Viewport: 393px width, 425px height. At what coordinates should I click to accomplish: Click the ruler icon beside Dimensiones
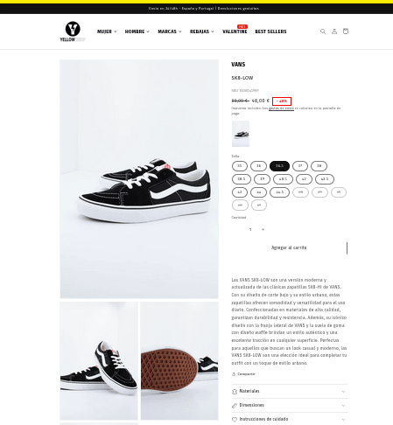(235, 406)
